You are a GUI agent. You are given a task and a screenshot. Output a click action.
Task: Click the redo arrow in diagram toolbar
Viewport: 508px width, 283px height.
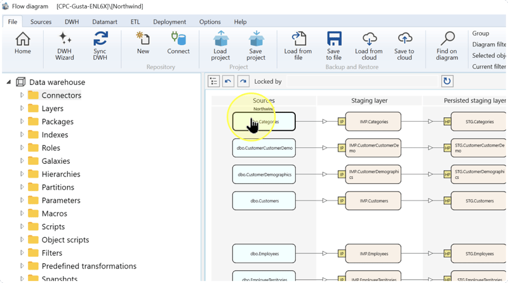click(243, 81)
